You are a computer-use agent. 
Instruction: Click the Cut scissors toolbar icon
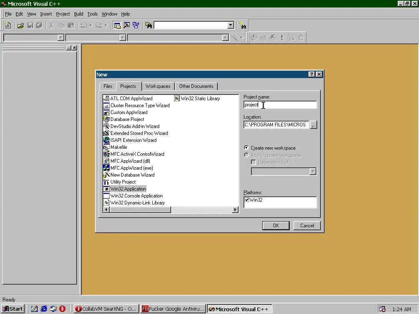click(51, 25)
